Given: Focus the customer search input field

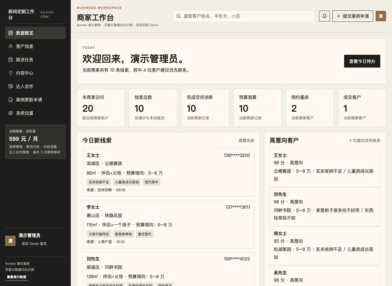Looking at the screenshot, I should (244, 16).
